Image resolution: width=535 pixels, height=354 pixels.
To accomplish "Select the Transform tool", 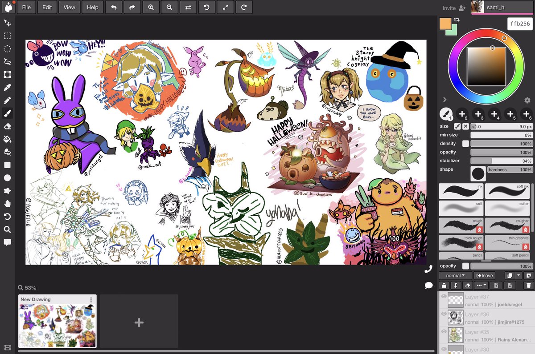I will tap(7, 74).
